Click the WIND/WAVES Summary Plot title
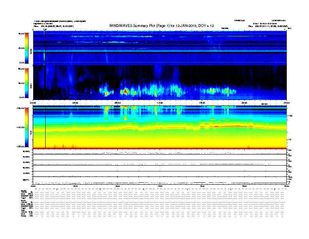309x239 pixels. pos(162,26)
